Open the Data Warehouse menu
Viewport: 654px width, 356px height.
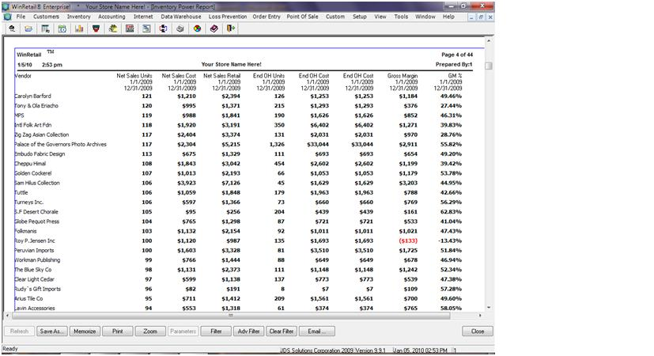(x=181, y=16)
